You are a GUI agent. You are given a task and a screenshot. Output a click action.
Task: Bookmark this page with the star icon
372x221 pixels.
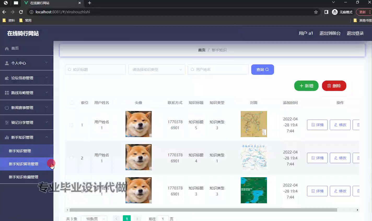click(316, 12)
